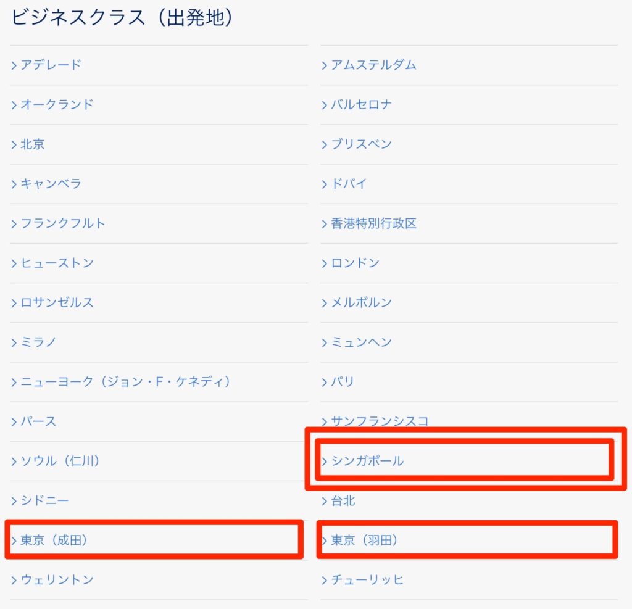
Task: Click the ニューヨーク（ジョン・F・ケネディ） link
Action: 126,382
